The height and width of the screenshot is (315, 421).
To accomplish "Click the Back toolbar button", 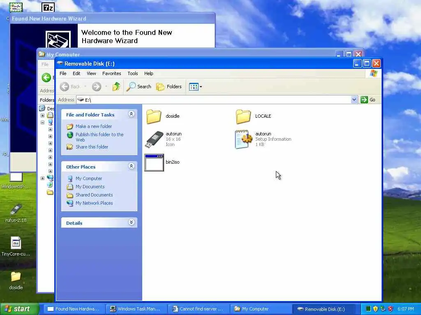I will 70,87.
